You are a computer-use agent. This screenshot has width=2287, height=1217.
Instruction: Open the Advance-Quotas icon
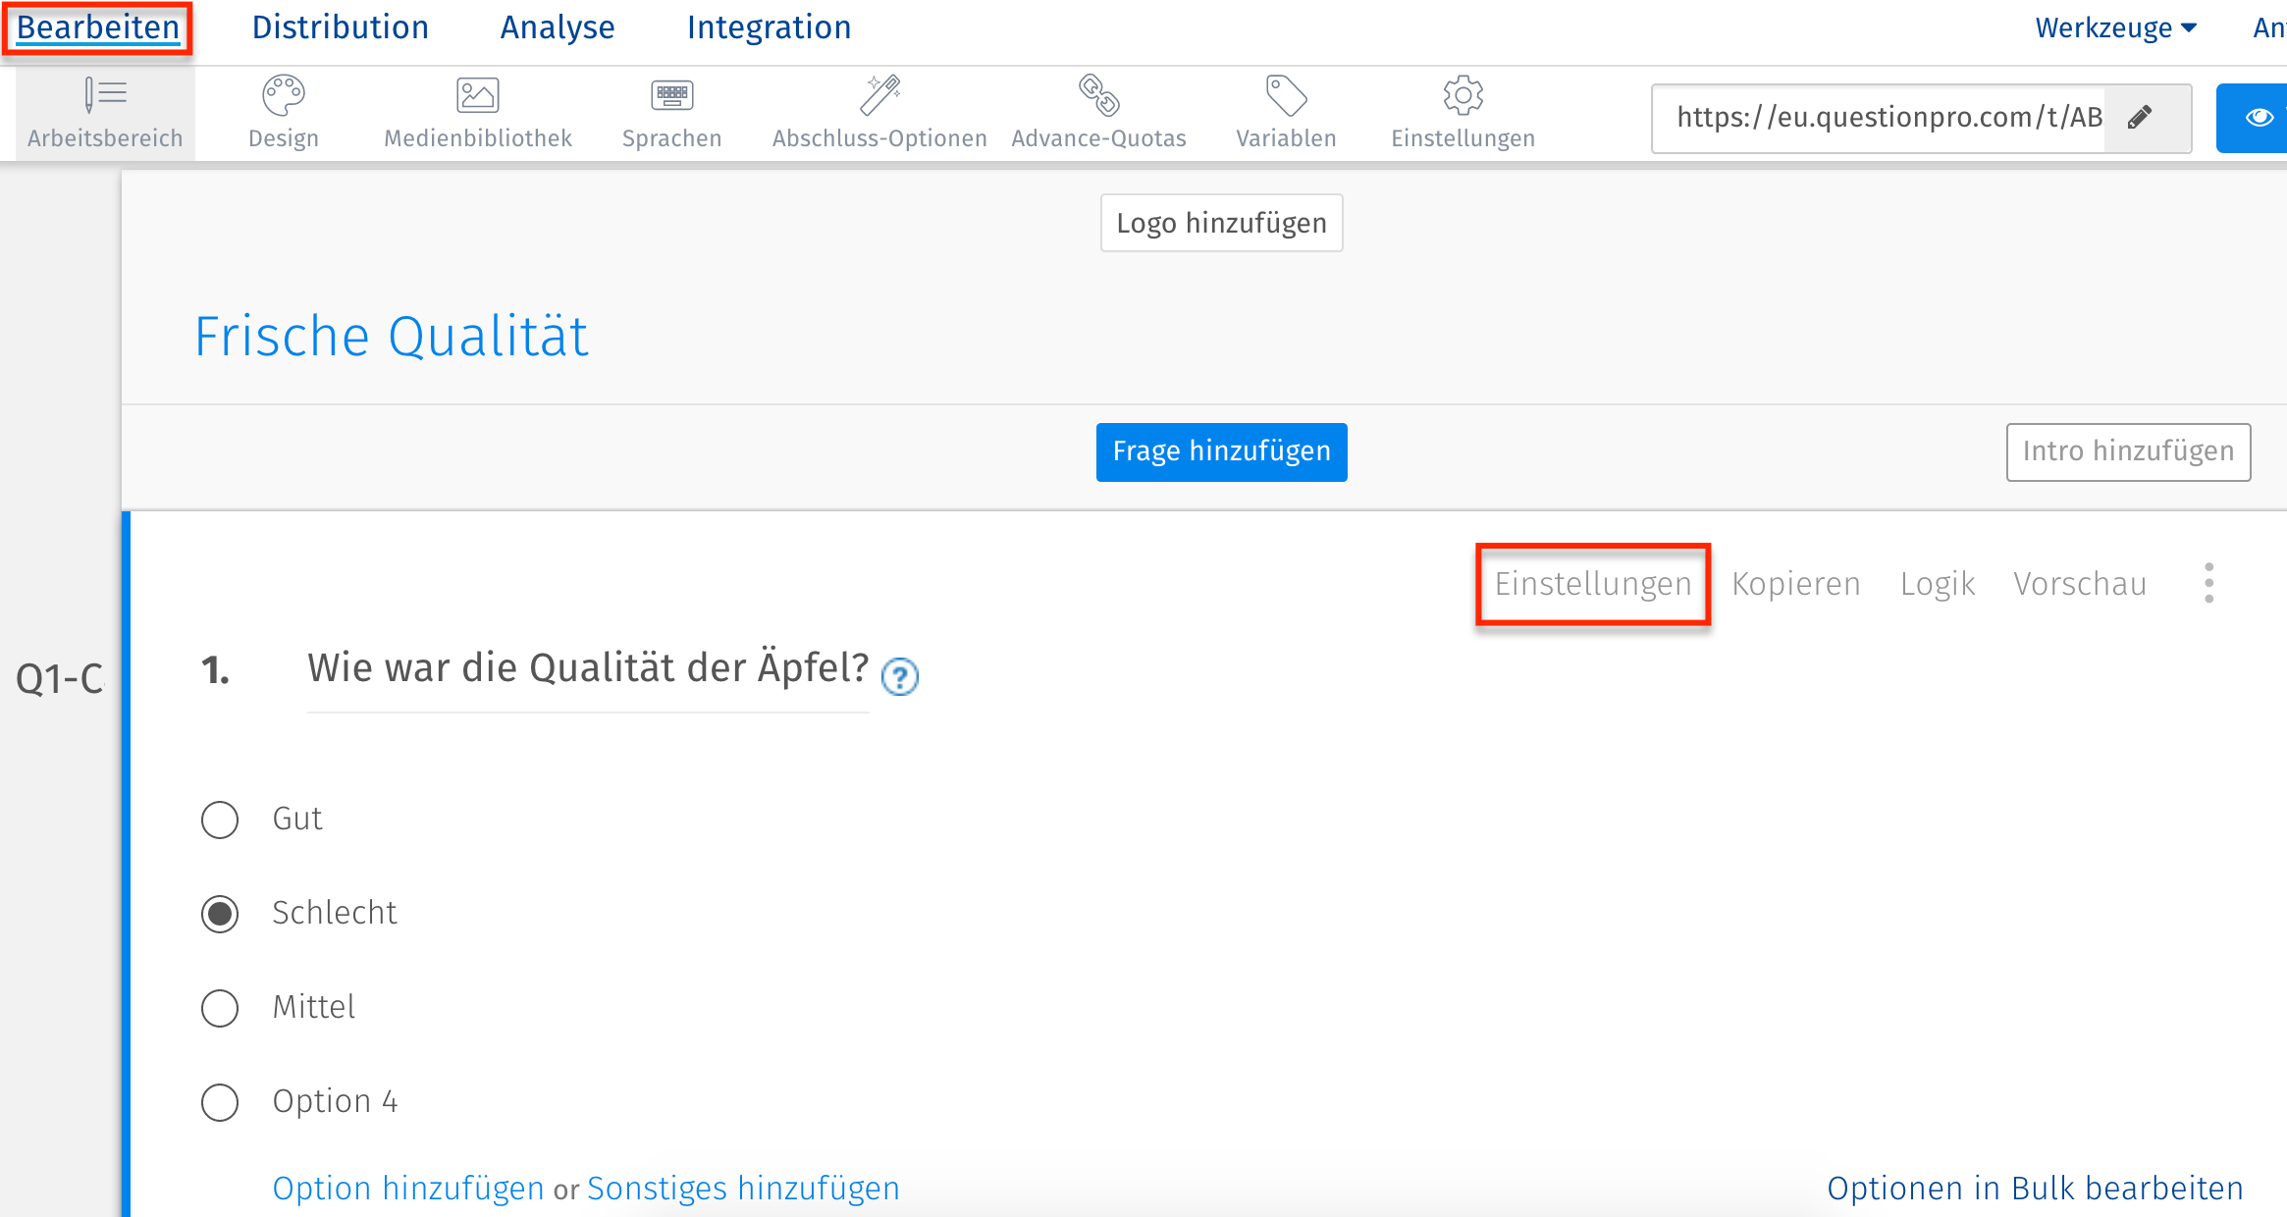tap(1098, 96)
